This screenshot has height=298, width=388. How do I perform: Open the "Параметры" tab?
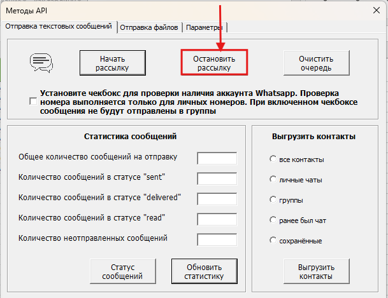click(x=205, y=27)
